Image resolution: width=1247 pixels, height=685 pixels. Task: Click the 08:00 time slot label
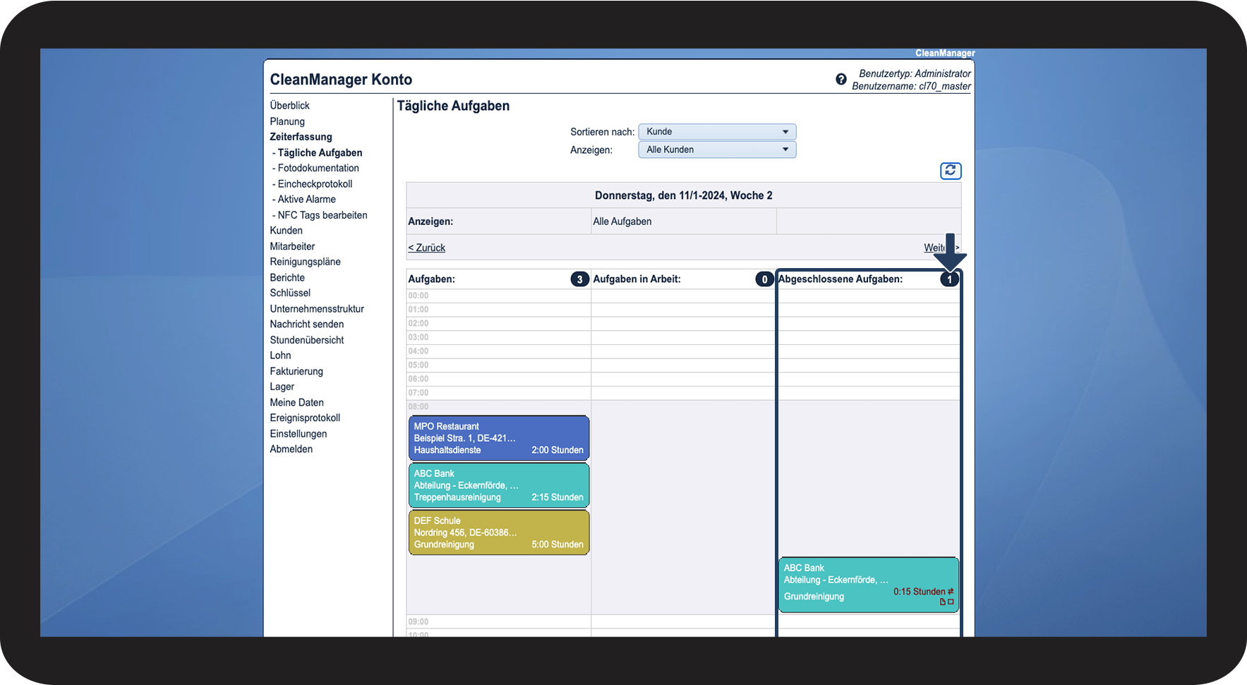tap(418, 406)
